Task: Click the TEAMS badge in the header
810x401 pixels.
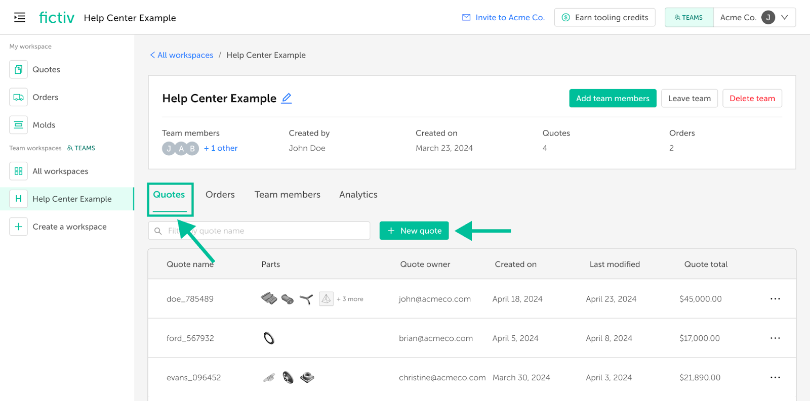Action: tap(689, 18)
